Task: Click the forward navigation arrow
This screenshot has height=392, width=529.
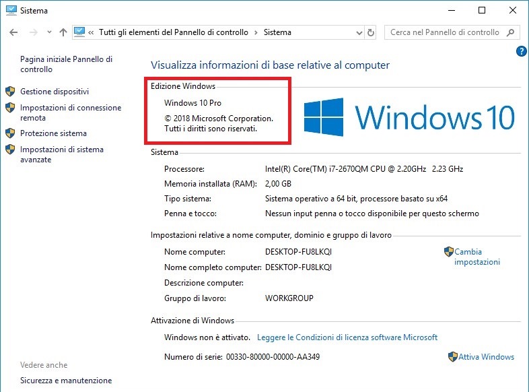Action: 34,32
